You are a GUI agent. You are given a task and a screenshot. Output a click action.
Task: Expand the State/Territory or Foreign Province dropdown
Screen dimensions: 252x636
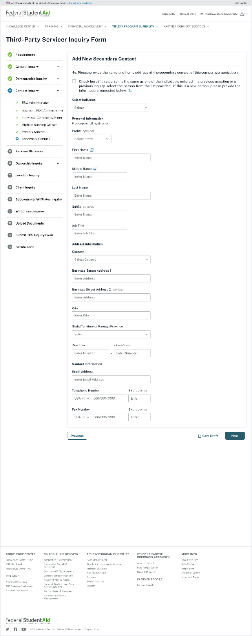click(x=111, y=334)
